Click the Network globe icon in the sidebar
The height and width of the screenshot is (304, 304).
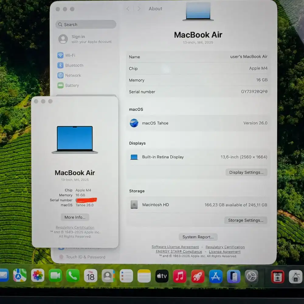click(x=60, y=75)
